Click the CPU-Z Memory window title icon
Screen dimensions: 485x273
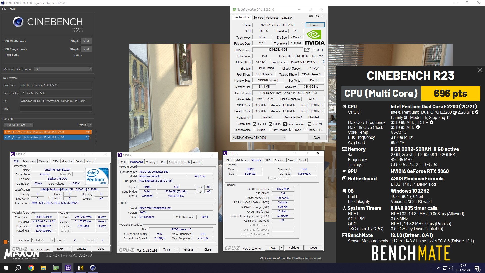[225, 153]
